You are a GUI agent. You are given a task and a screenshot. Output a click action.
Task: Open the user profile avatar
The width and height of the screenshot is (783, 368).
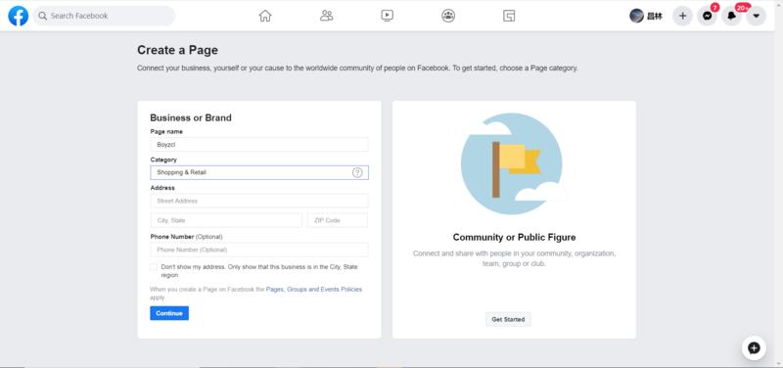636,16
